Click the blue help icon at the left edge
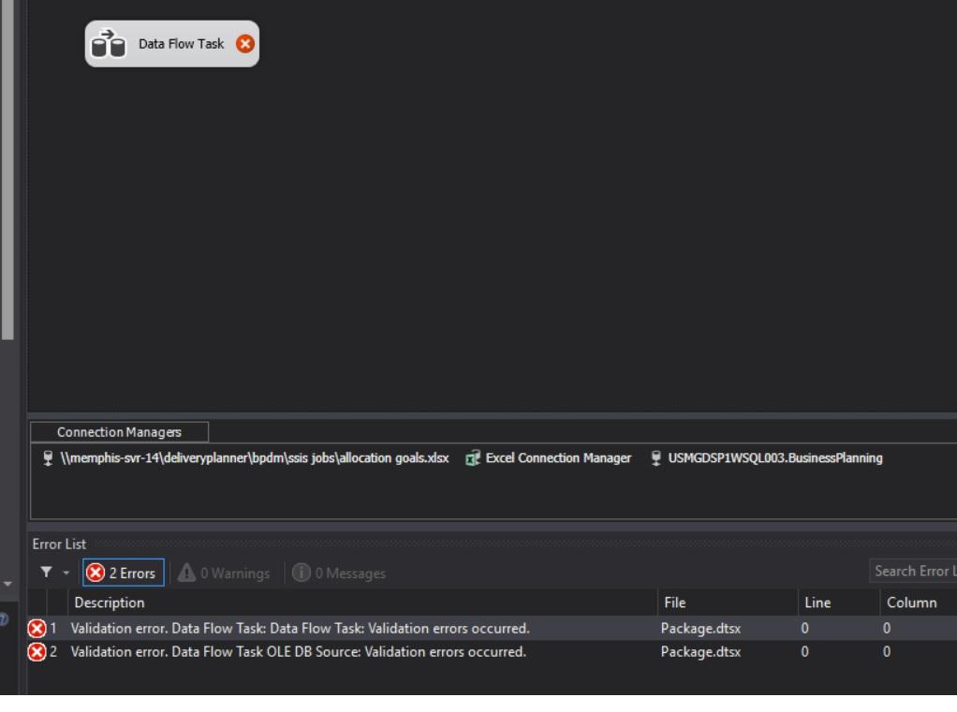Screen dimensions: 957x712 [x=4, y=619]
